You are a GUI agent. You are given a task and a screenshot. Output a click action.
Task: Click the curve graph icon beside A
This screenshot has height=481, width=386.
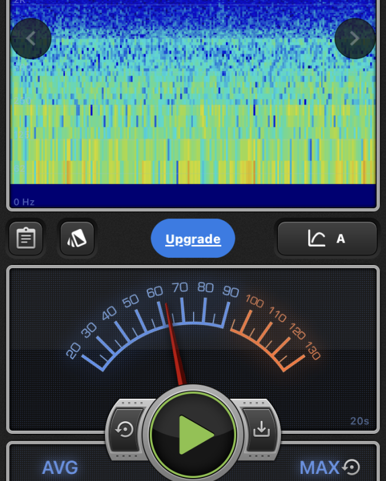coord(316,238)
